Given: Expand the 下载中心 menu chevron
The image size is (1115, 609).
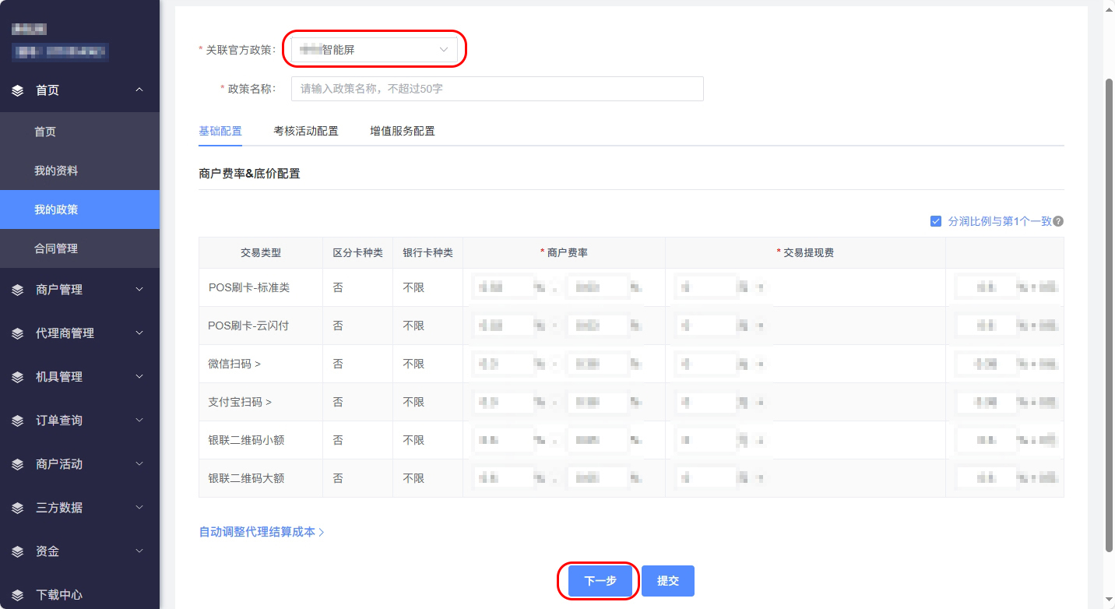Looking at the screenshot, I should coord(139,595).
